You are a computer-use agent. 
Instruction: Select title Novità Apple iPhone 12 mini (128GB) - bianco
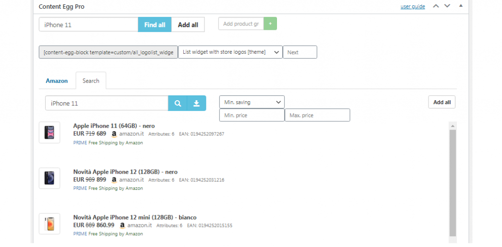click(x=135, y=218)
